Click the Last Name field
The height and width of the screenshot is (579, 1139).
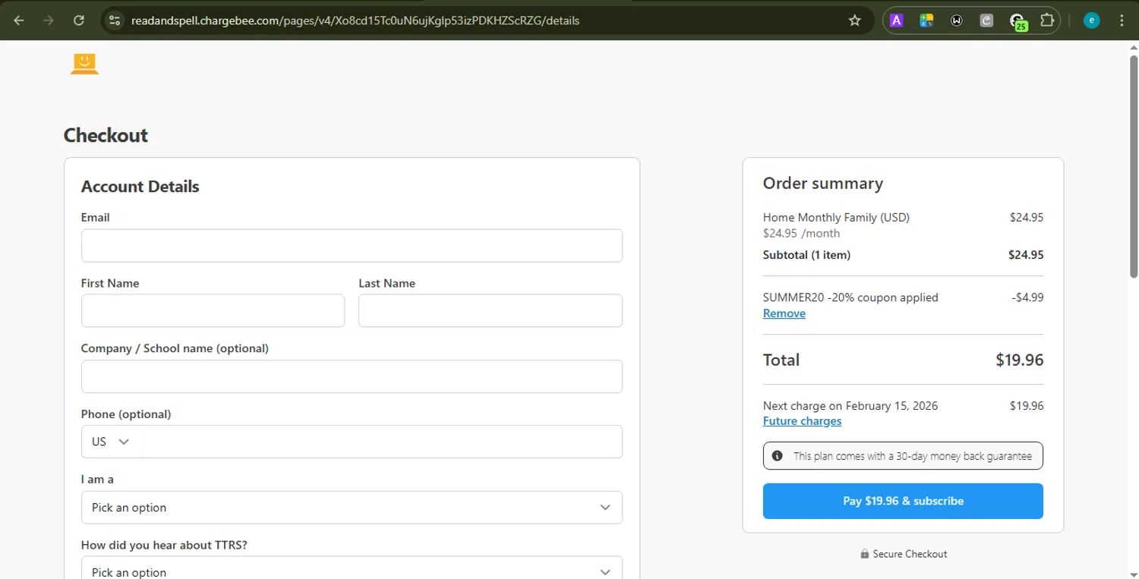490,311
